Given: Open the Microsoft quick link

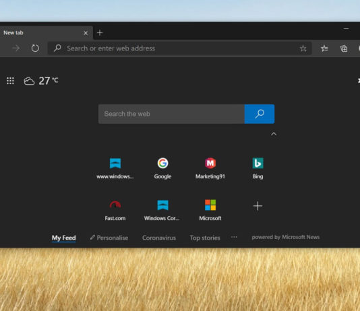Looking at the screenshot, I should click(210, 210).
